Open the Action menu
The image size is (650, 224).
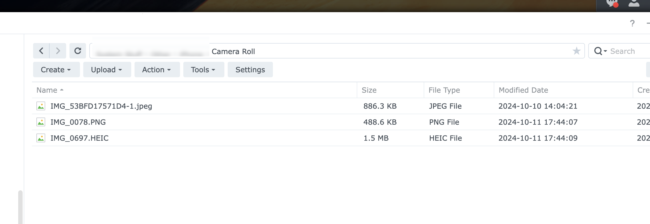pos(157,70)
